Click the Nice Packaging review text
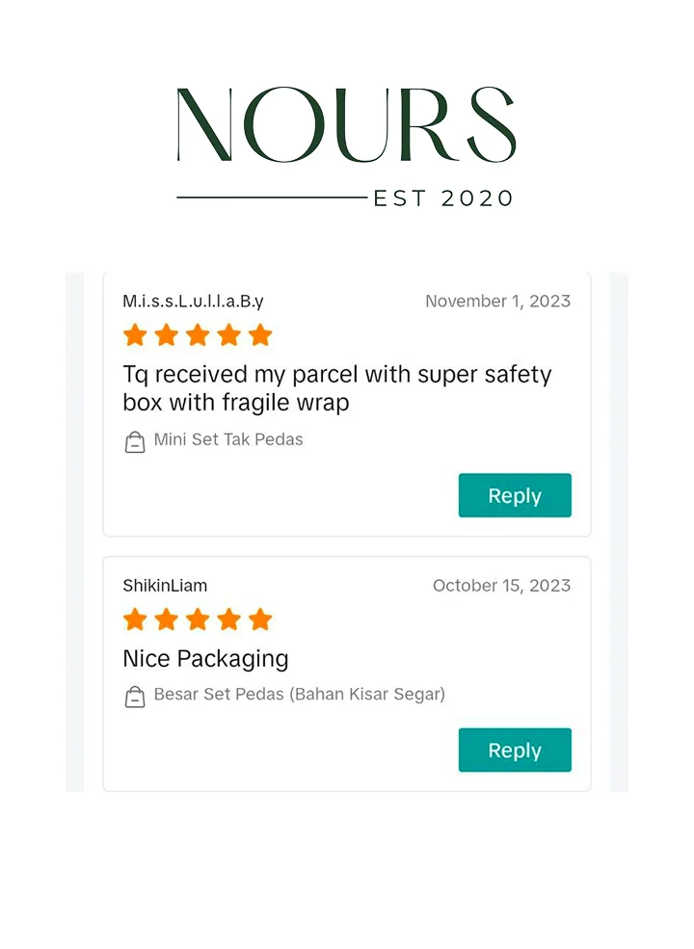Image resolution: width=694 pixels, height=949 pixels. pos(206,659)
